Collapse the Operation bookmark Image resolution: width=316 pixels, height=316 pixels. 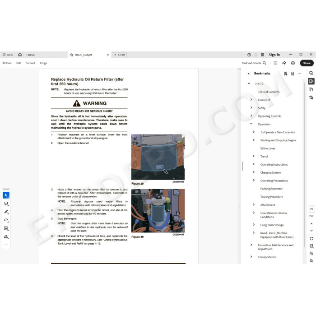251,124
